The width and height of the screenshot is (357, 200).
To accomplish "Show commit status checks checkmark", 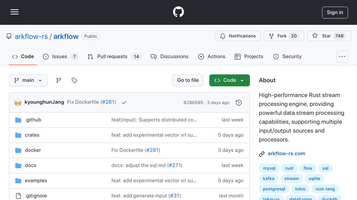I will pos(124,102).
